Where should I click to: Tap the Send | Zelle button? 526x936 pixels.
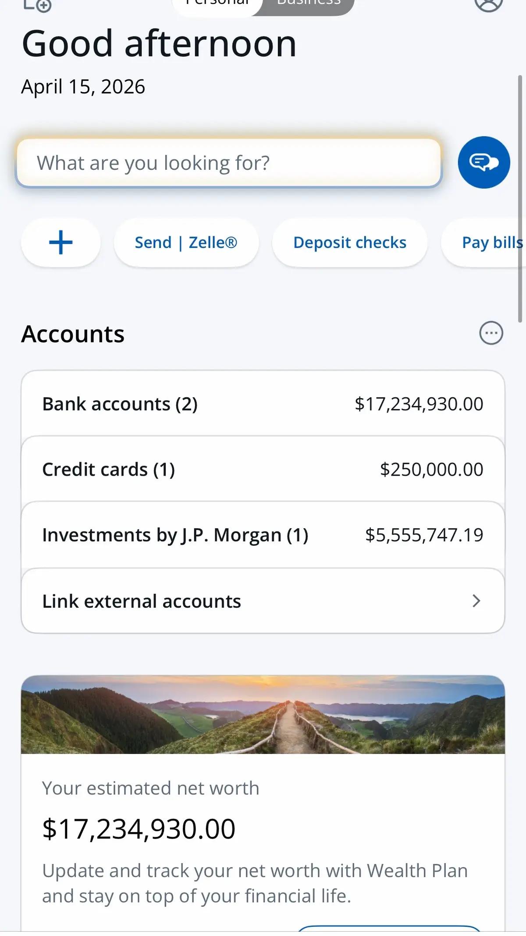pyautogui.click(x=186, y=243)
